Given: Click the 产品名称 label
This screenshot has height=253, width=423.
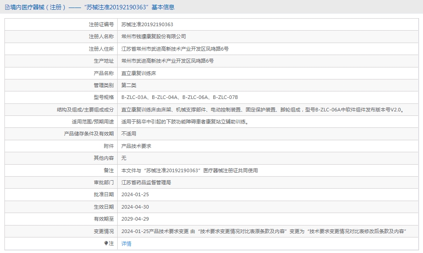Looking at the screenshot, I should pyautogui.click(x=104, y=73).
